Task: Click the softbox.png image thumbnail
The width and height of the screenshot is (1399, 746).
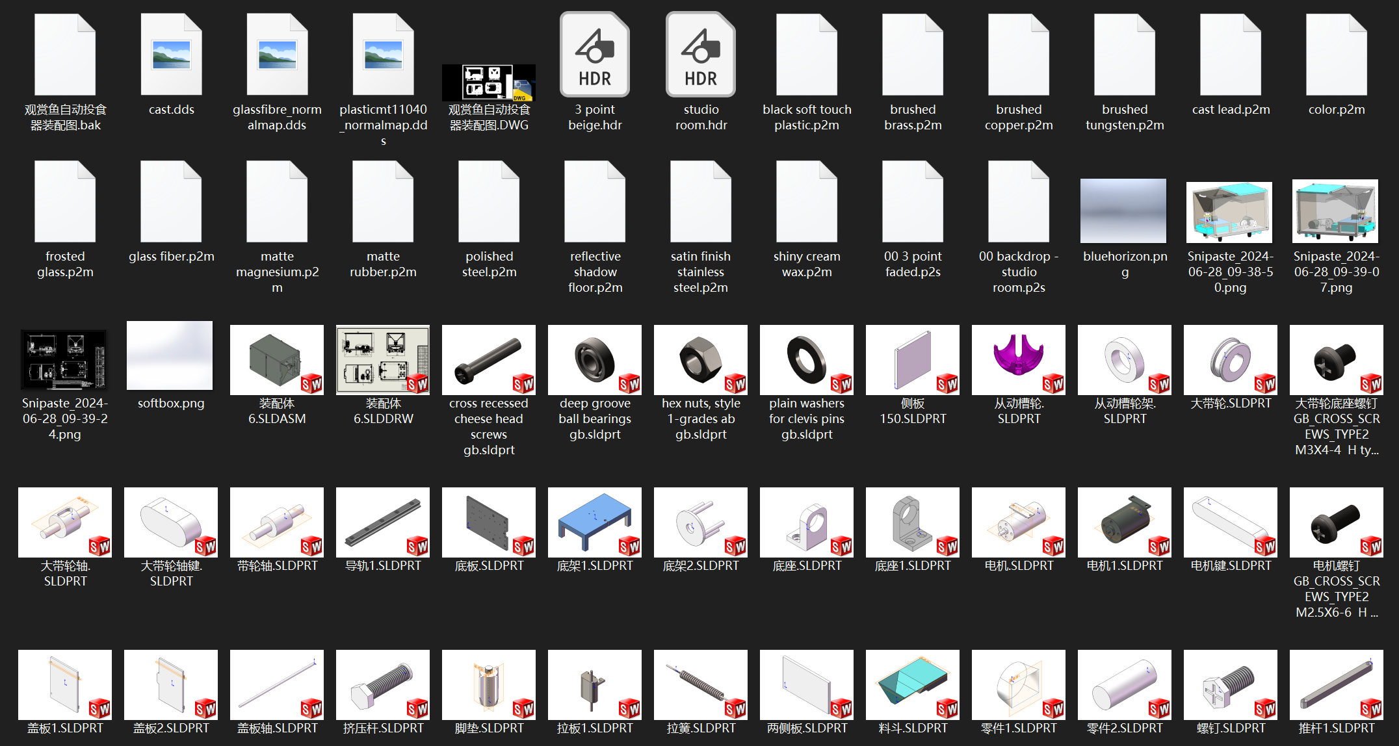Action: (x=170, y=355)
